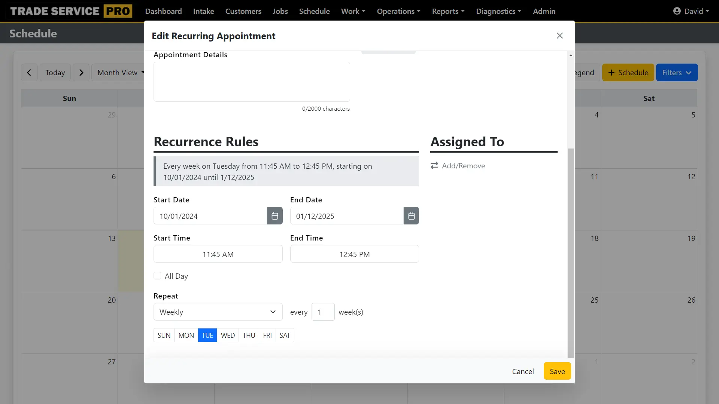This screenshot has width=719, height=404.
Task: Click the swap/transfer arrows icon
Action: (434, 165)
